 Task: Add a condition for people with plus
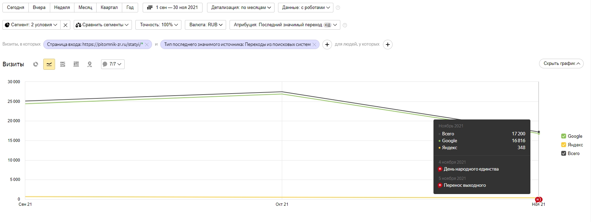388,45
